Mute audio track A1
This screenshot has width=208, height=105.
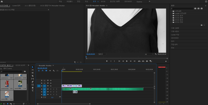[51, 89]
